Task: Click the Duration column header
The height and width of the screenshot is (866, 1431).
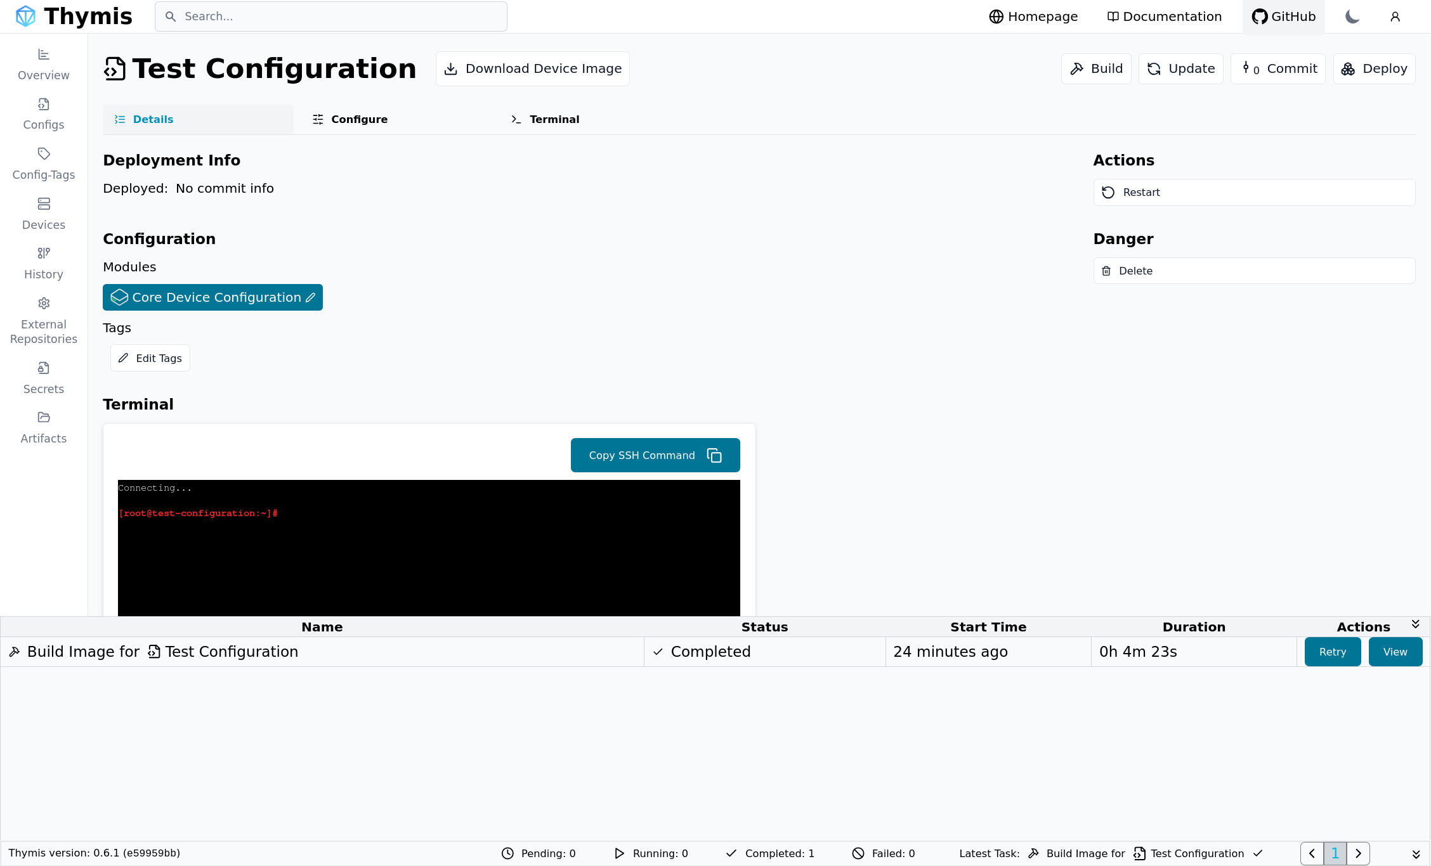Action: point(1194,627)
